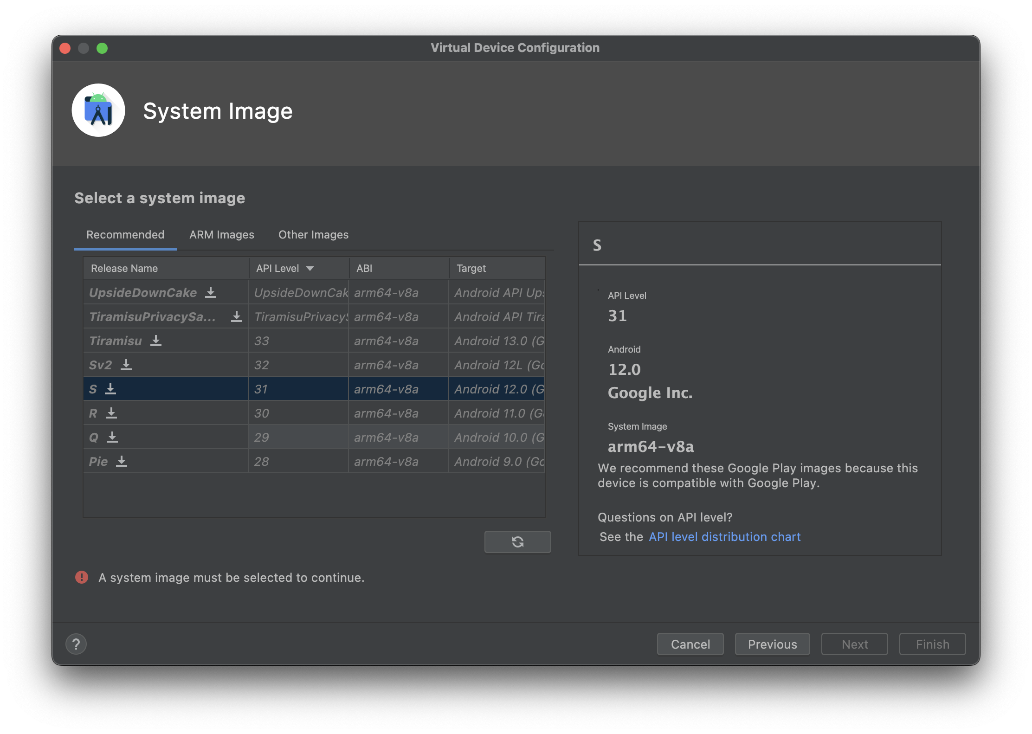Screen dimensions: 1032x734
Task: Click the Release Name column header
Action: tap(166, 268)
